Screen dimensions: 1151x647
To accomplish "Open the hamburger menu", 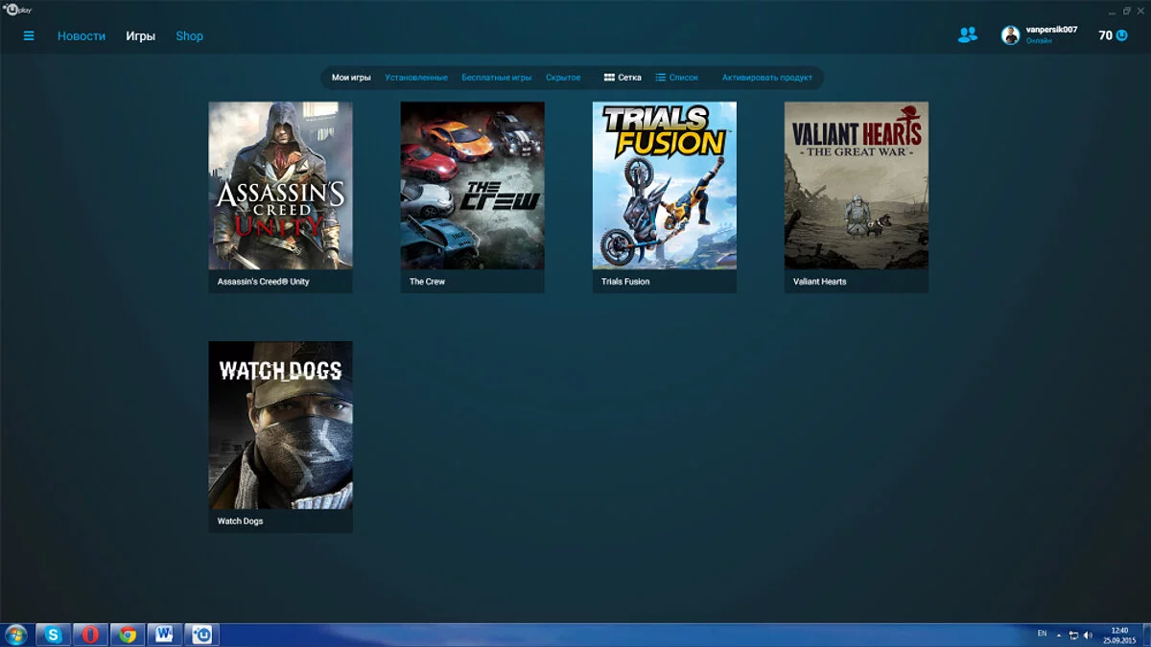I will pos(29,35).
